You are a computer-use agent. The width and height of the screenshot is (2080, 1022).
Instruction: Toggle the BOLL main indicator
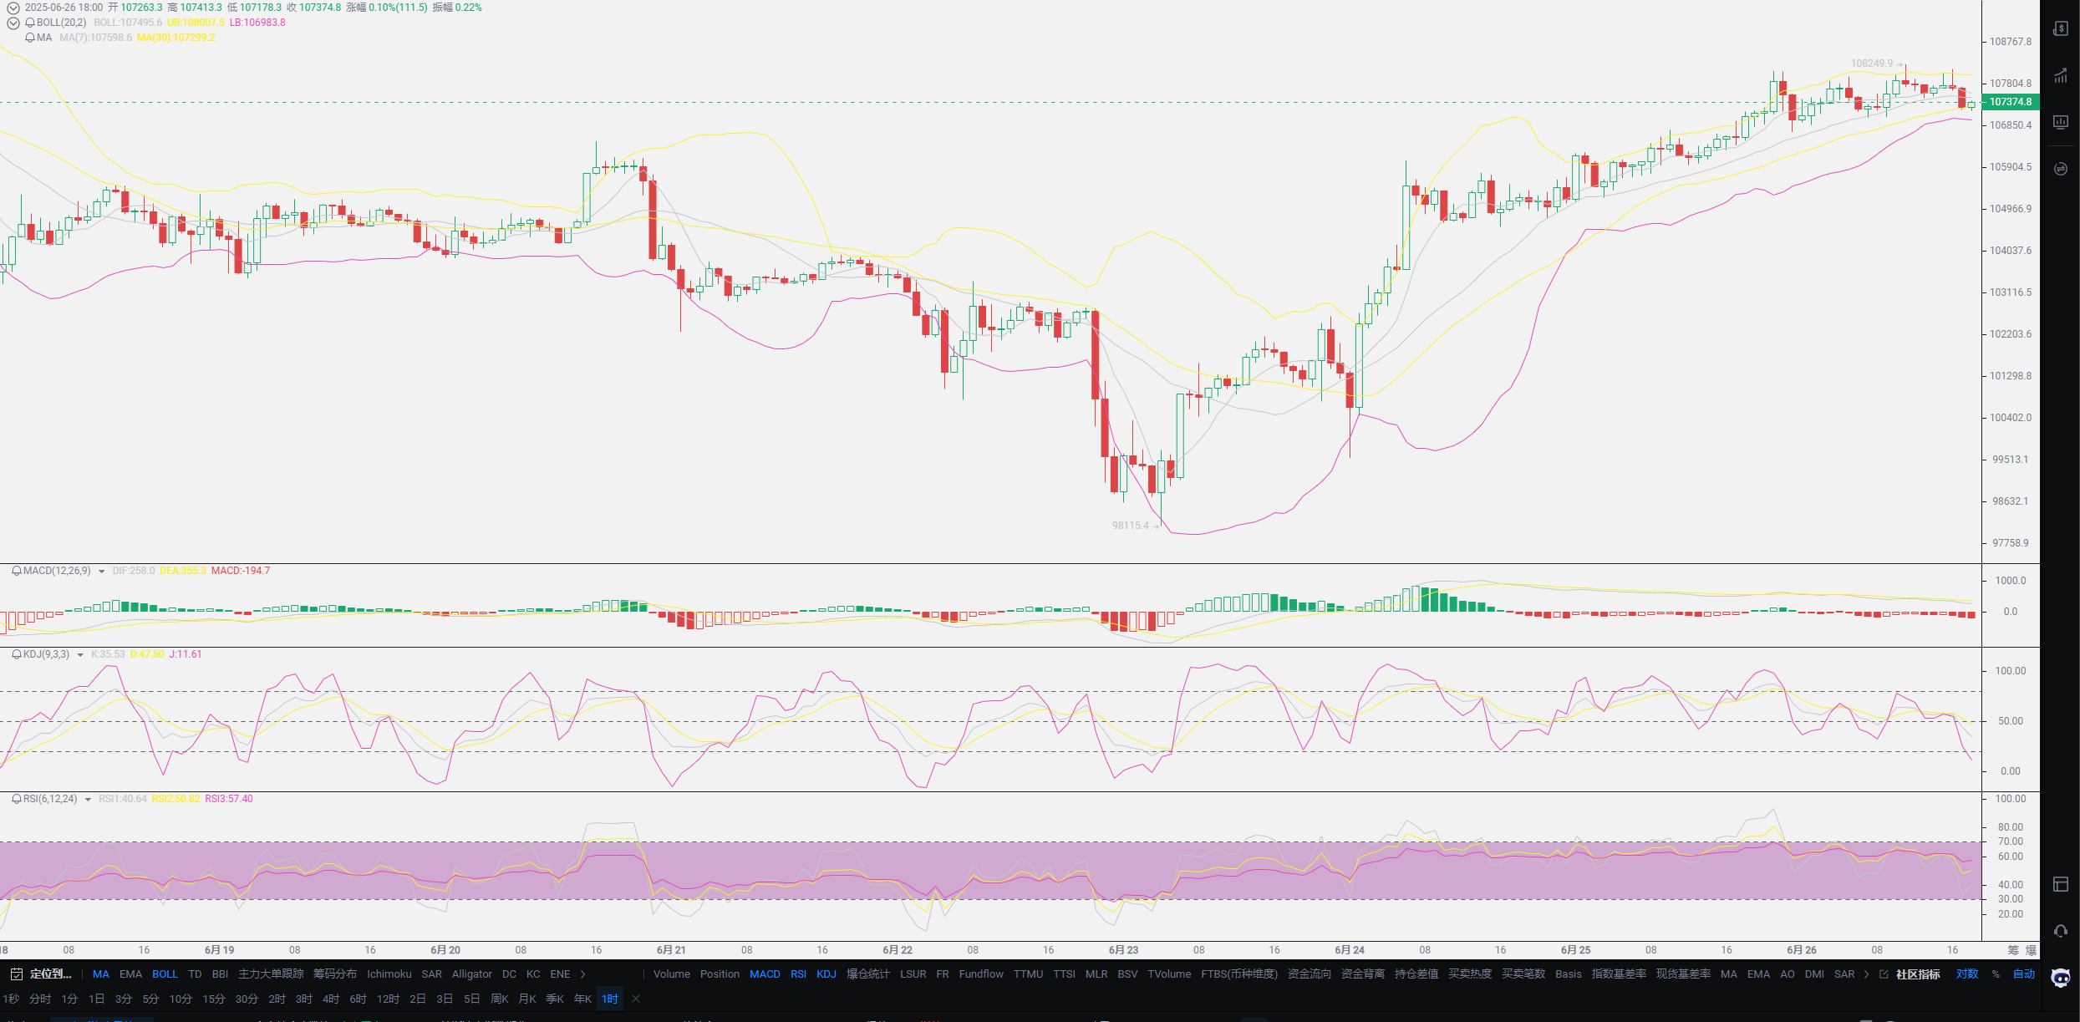(x=165, y=974)
